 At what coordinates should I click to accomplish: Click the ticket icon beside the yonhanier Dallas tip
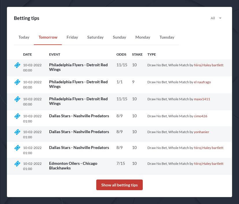17,132
